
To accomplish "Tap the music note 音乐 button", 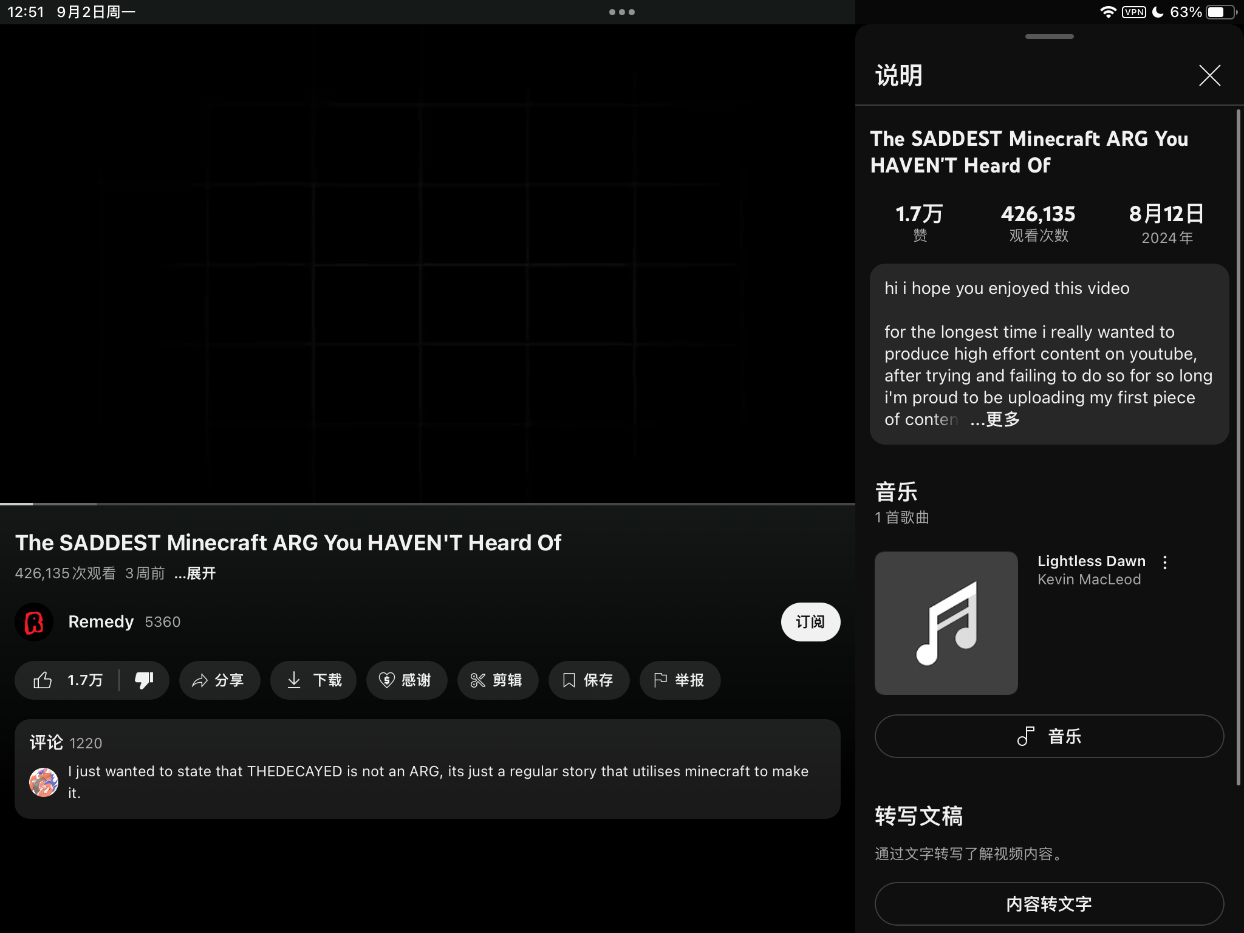I will (x=1049, y=736).
